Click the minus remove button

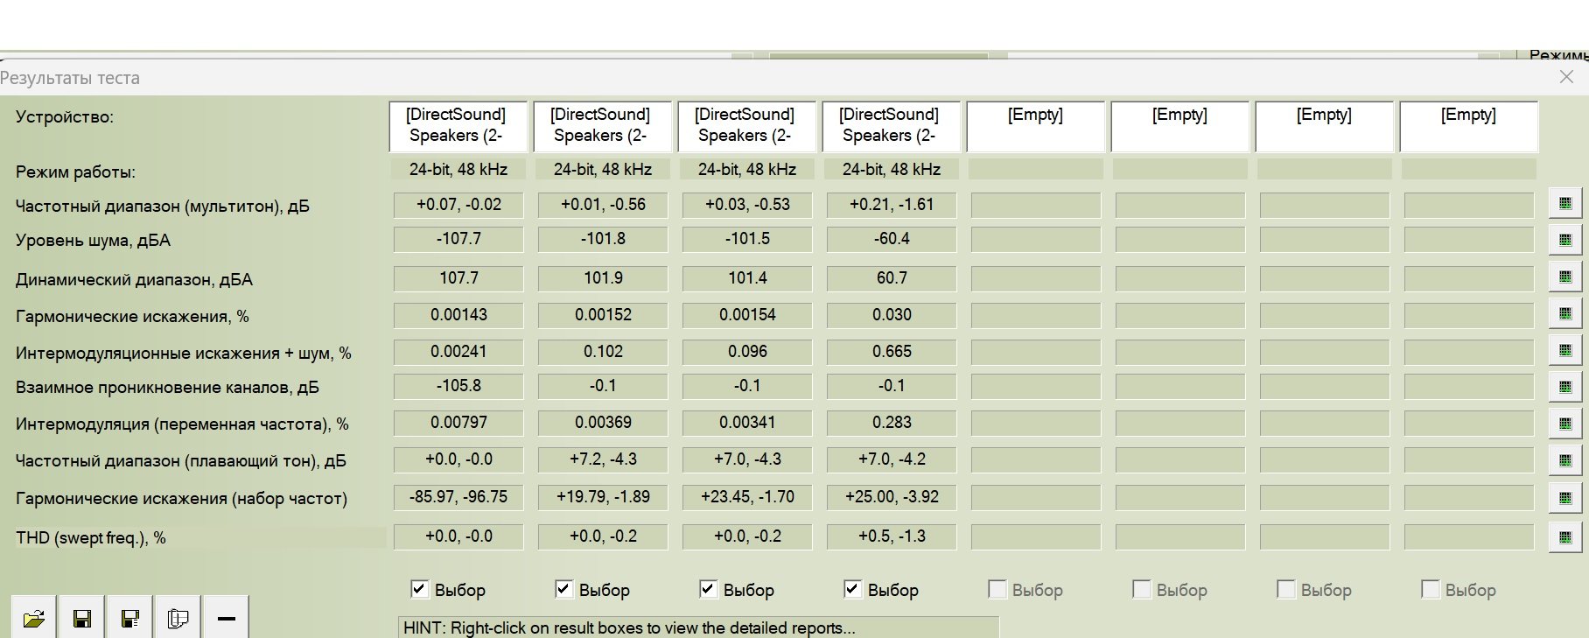pyautogui.click(x=226, y=619)
